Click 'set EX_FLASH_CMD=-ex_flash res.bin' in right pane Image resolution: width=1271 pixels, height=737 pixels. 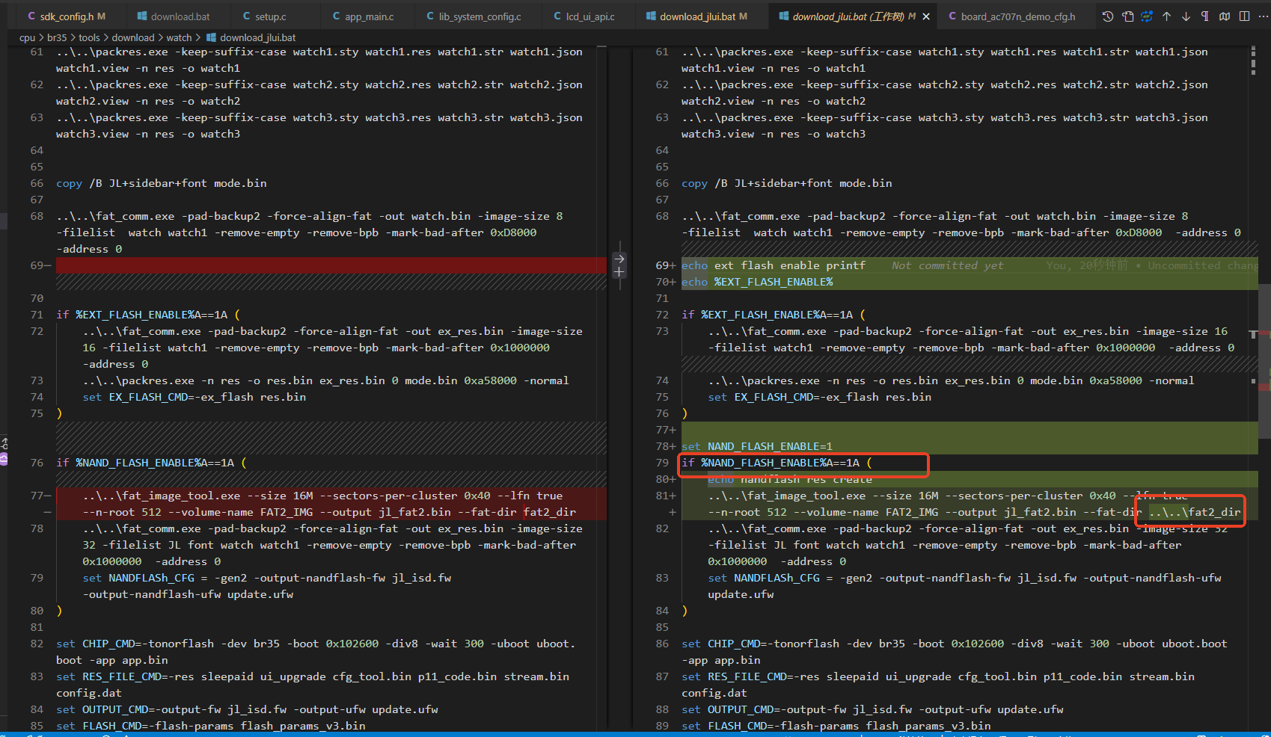click(x=820, y=397)
